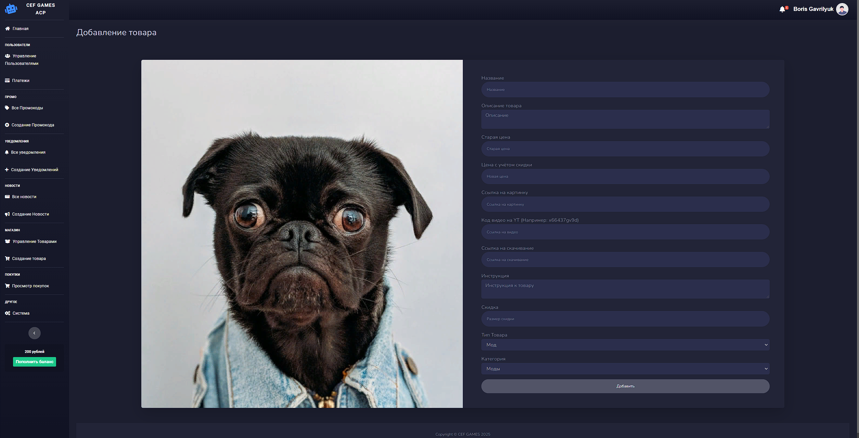Screen dimensions: 859x438
Task: Open Управление Товарами menu item
Action: [x=34, y=242]
